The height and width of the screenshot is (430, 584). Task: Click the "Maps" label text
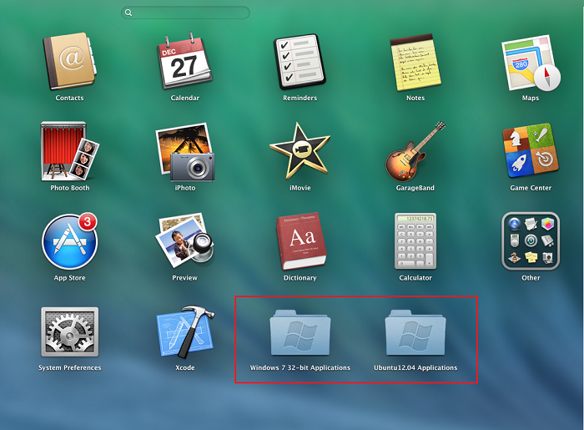[531, 98]
